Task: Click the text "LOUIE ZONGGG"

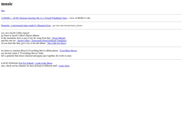Action: pyautogui.click(x=10, y=63)
